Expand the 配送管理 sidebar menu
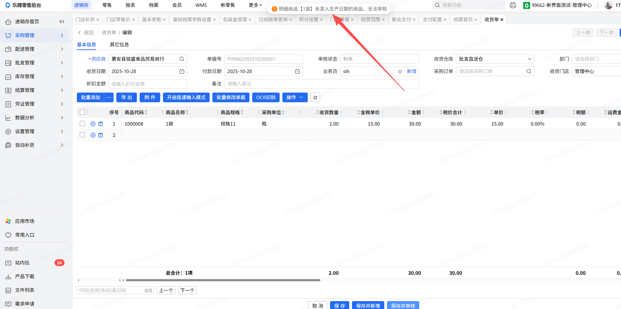This screenshot has width=621, height=309. point(34,49)
